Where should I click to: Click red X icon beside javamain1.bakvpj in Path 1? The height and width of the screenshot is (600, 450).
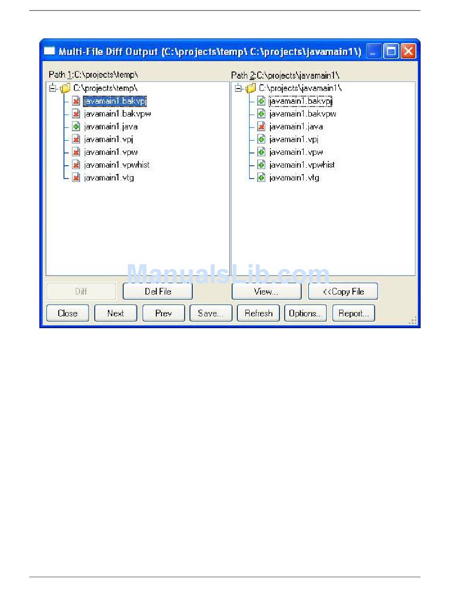(x=76, y=101)
